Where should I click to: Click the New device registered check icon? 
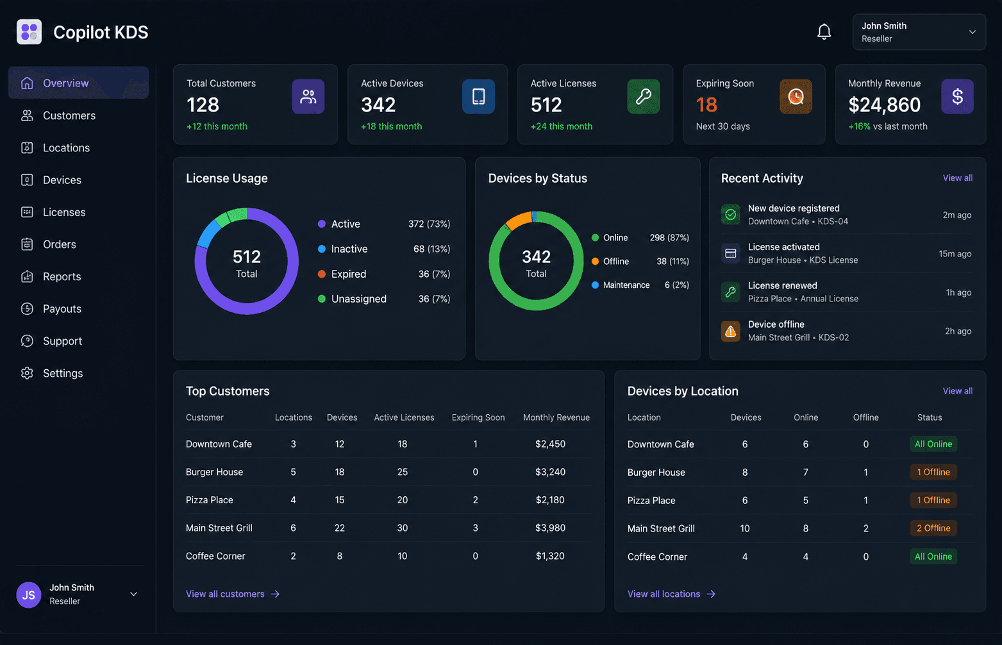[730, 214]
